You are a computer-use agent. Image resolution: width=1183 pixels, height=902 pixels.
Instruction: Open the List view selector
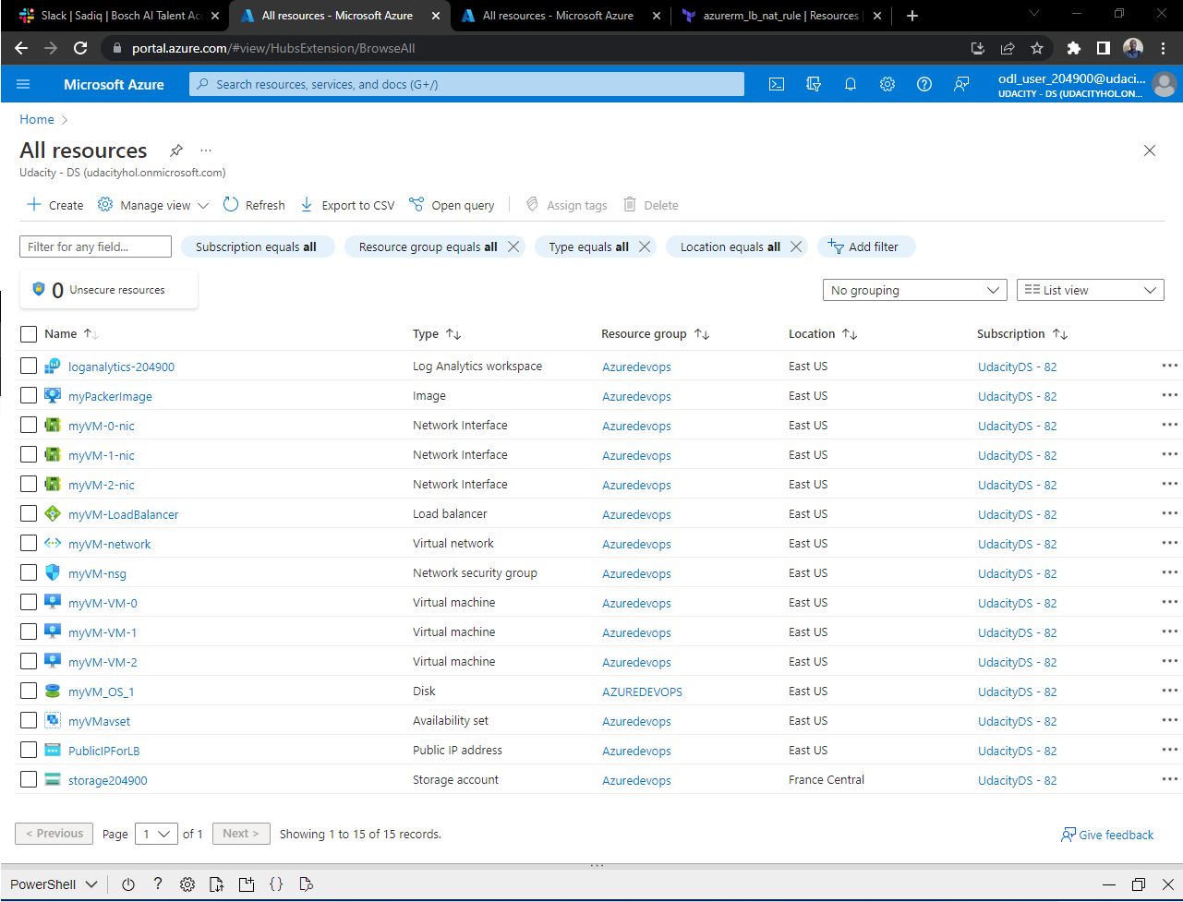1090,289
